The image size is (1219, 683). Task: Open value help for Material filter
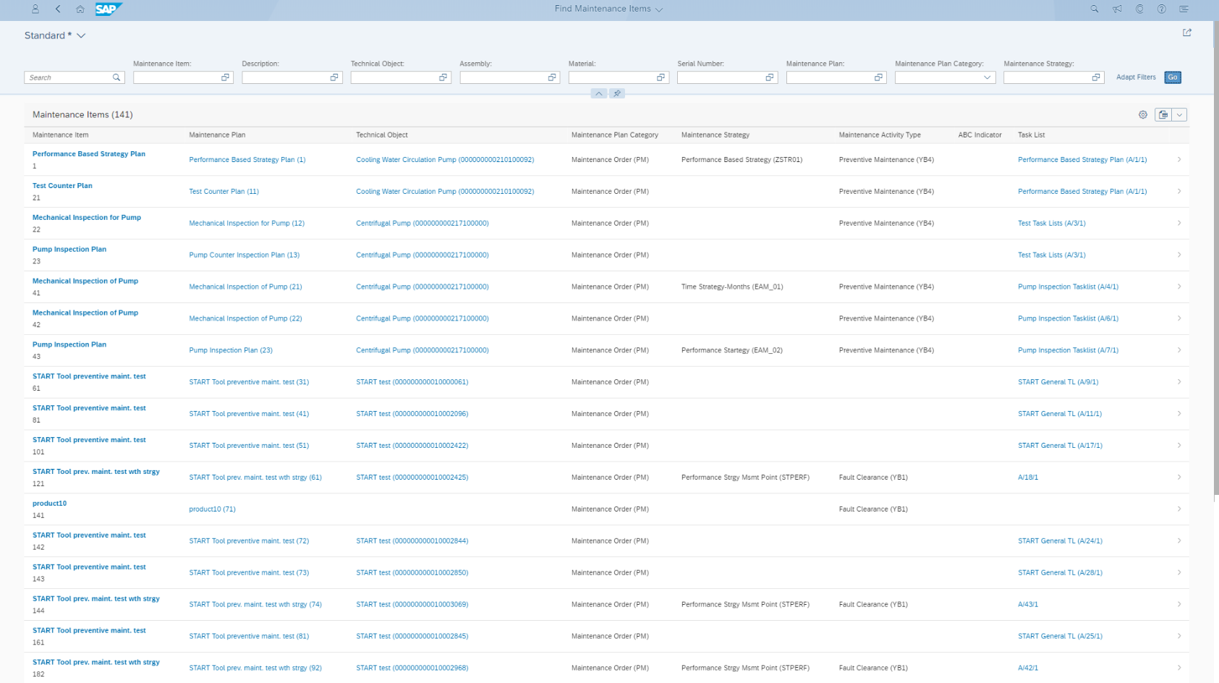coord(661,77)
